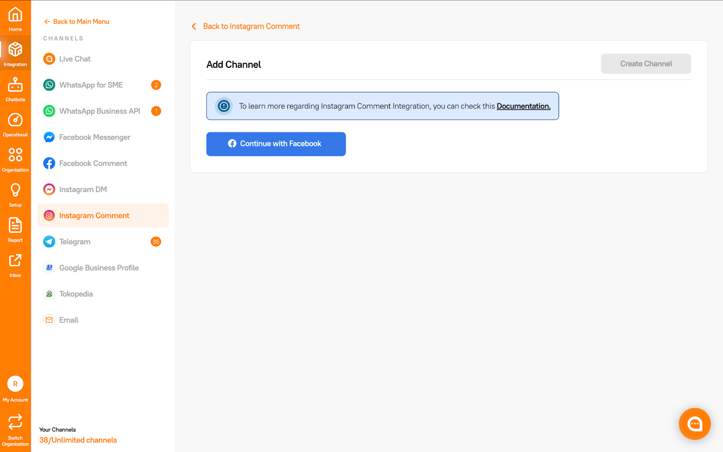Open the Documentation link
This screenshot has height=452, width=723.
point(524,106)
